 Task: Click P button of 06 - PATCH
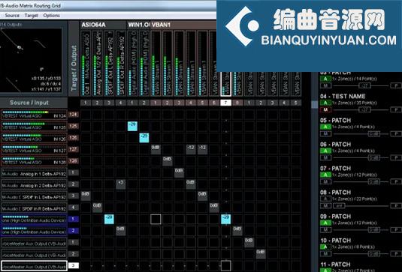coord(396,157)
